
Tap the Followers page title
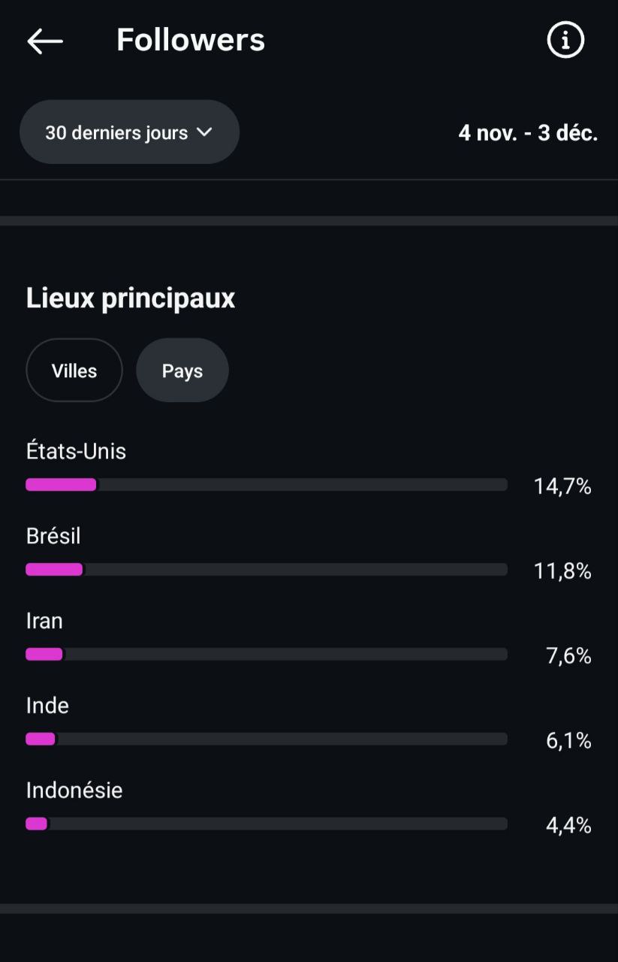[191, 40]
